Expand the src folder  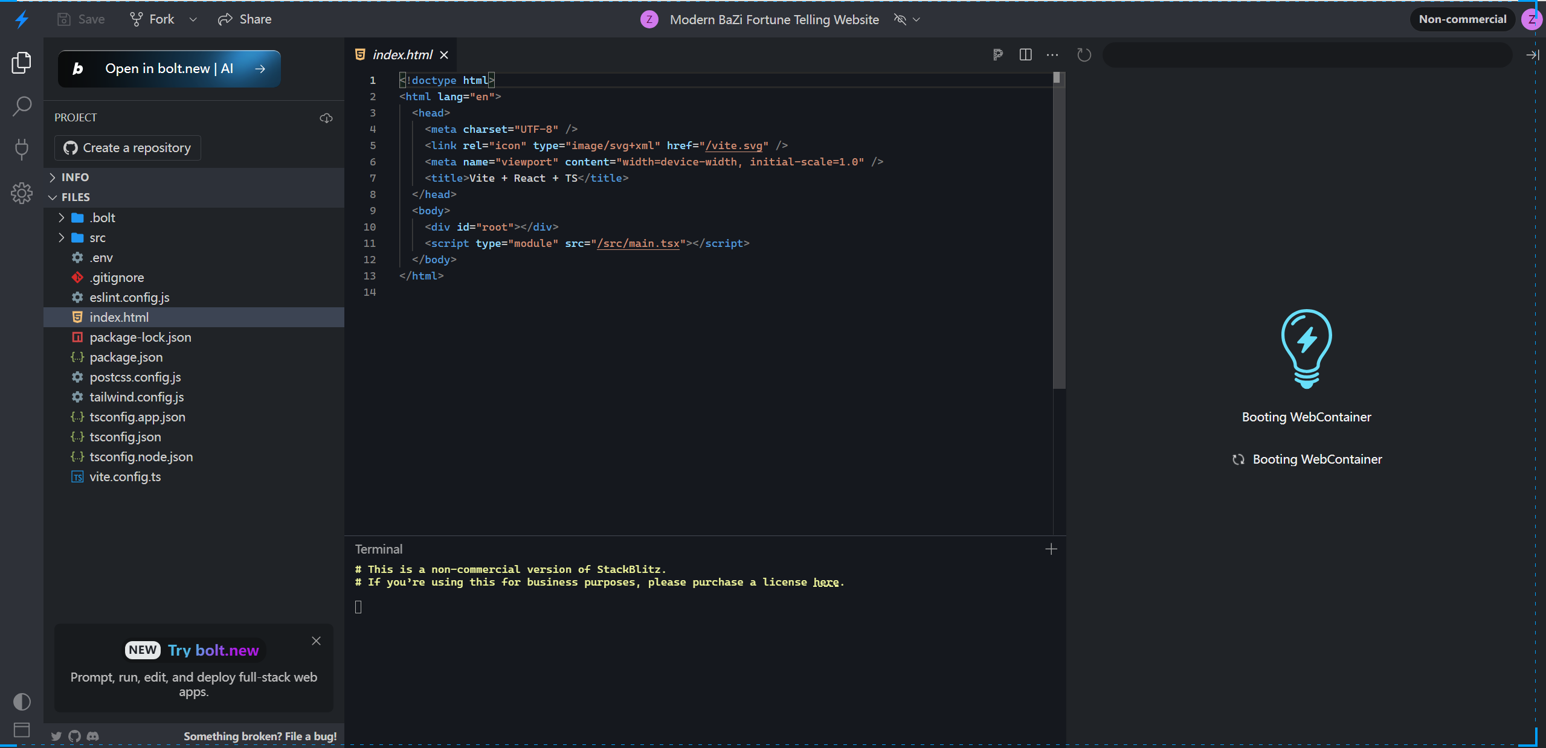pos(97,238)
